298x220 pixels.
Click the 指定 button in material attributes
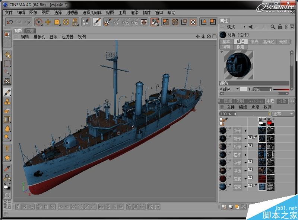241,47
